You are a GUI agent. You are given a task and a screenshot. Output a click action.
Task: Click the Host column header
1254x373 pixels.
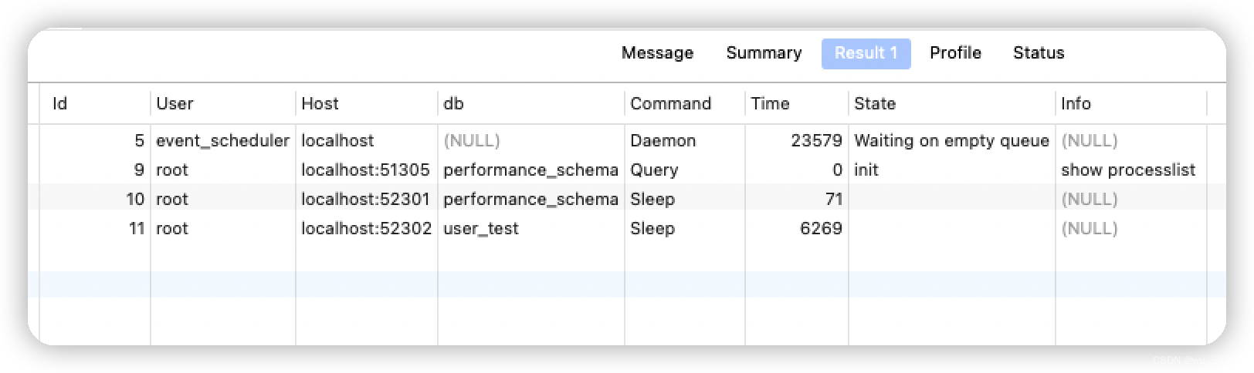320,103
